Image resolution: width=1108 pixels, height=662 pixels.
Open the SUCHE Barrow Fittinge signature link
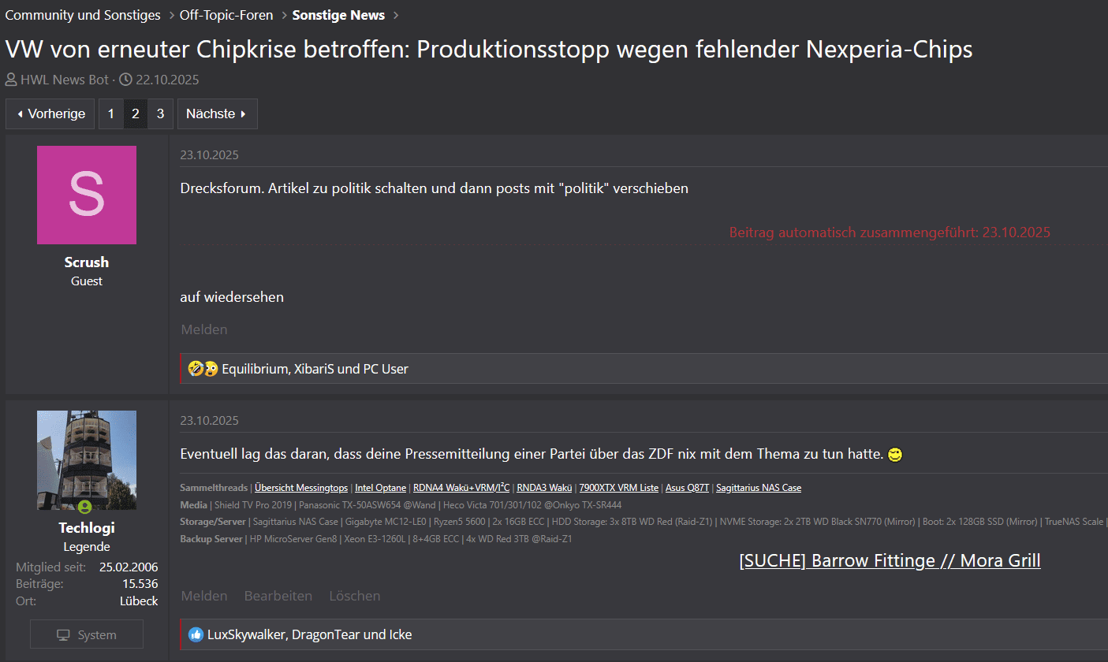(890, 561)
